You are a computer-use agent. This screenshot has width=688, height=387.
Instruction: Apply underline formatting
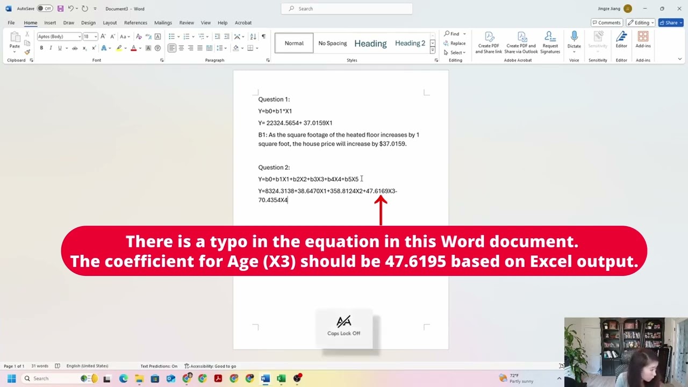click(x=60, y=48)
